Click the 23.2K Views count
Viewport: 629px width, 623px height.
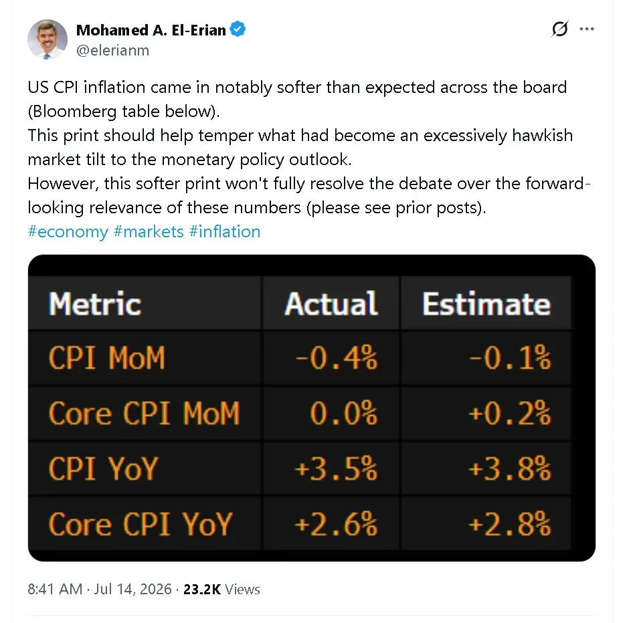[221, 590]
